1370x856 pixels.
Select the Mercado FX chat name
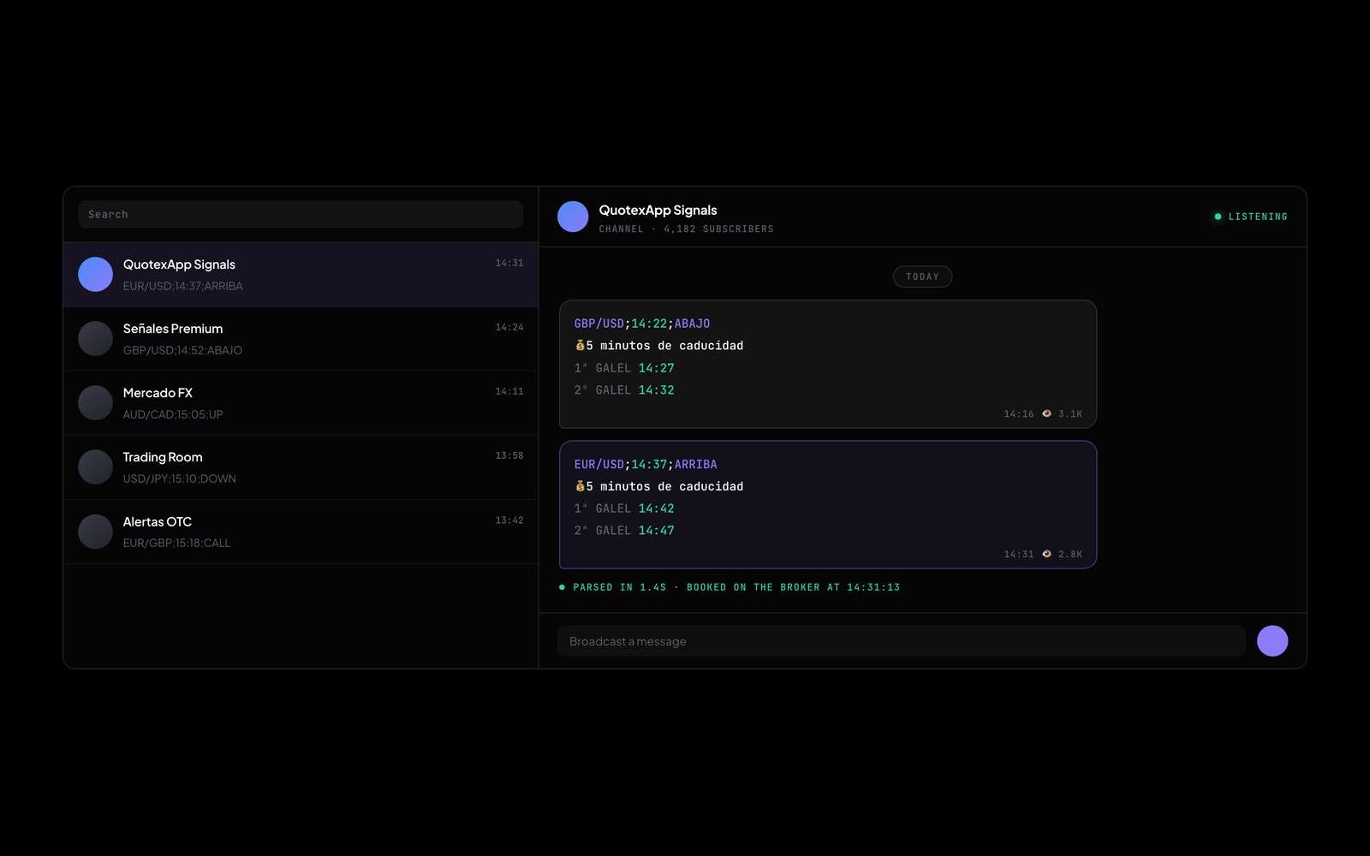[x=158, y=393]
